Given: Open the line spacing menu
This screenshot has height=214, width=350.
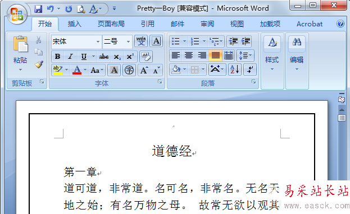Looking at the screenshot, I should (x=245, y=55).
